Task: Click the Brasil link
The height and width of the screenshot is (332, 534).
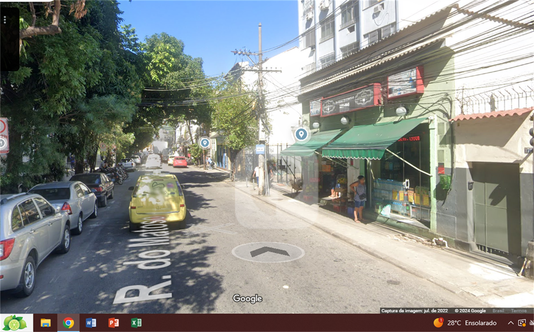Action: click(x=498, y=311)
